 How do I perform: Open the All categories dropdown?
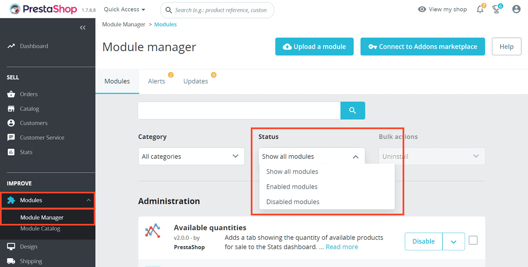tap(191, 156)
